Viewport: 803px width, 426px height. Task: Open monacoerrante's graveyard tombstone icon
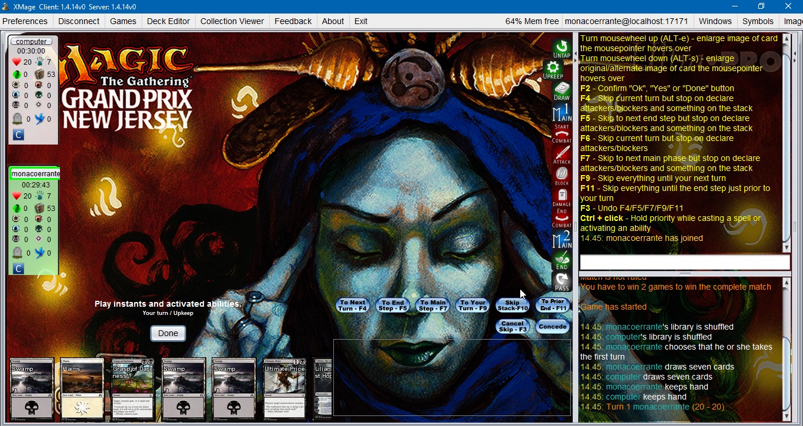pos(18,253)
